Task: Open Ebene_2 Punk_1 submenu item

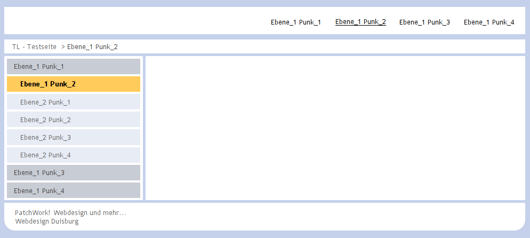Action: tap(74, 102)
